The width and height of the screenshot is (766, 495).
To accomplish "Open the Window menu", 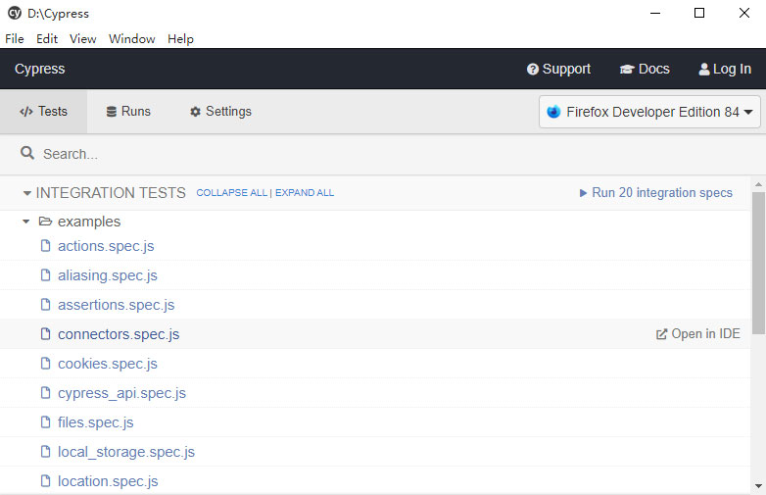I will (132, 38).
